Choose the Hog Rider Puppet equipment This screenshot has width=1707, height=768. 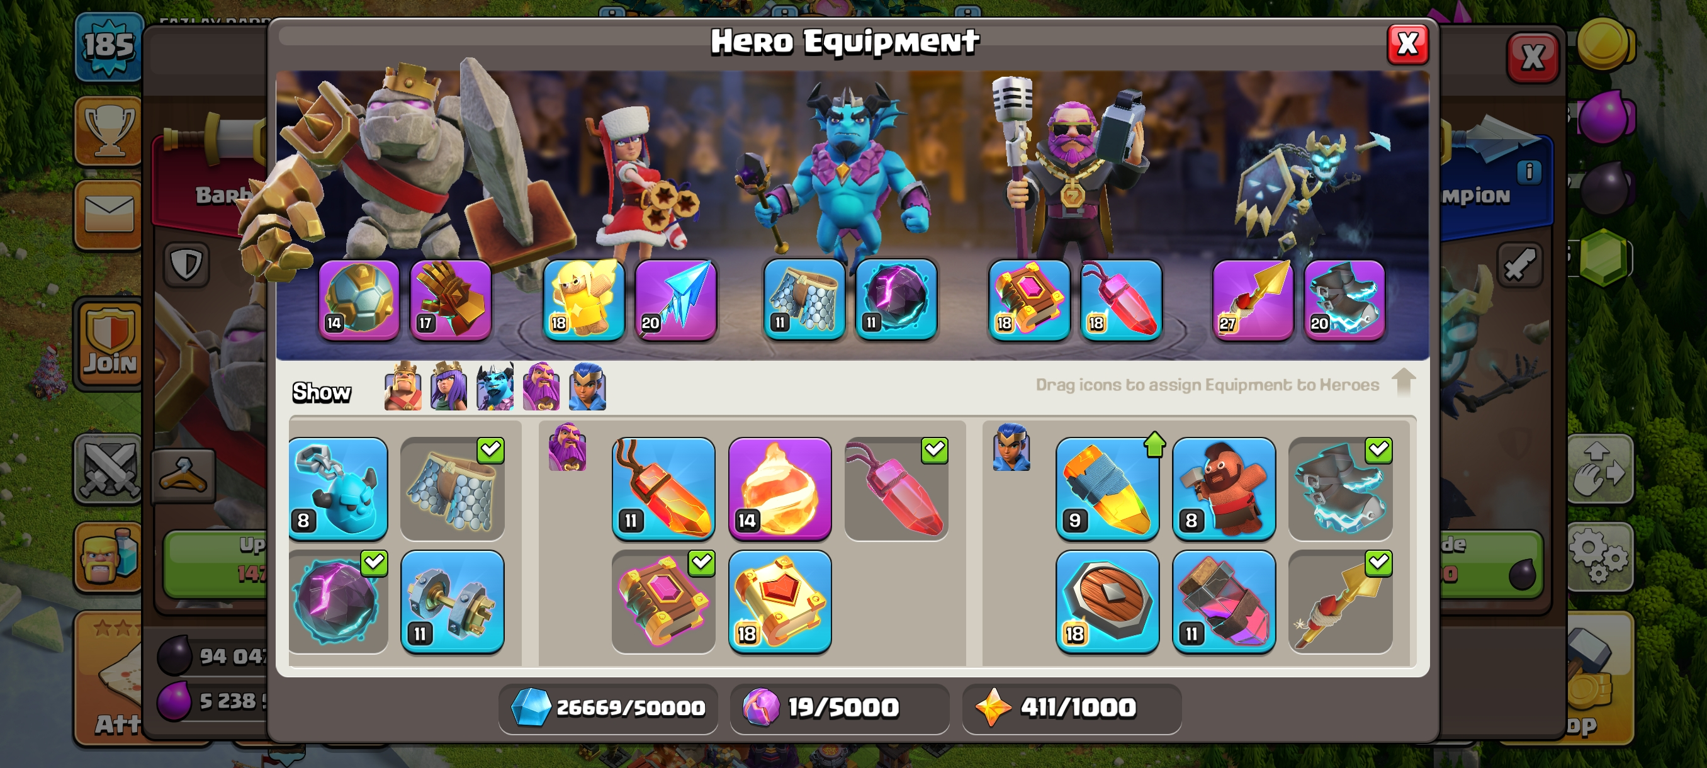(1223, 488)
